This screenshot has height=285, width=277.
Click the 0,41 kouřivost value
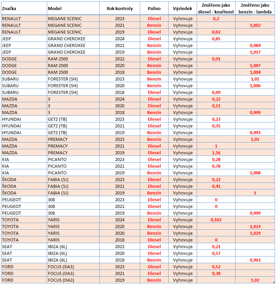tap(216, 186)
